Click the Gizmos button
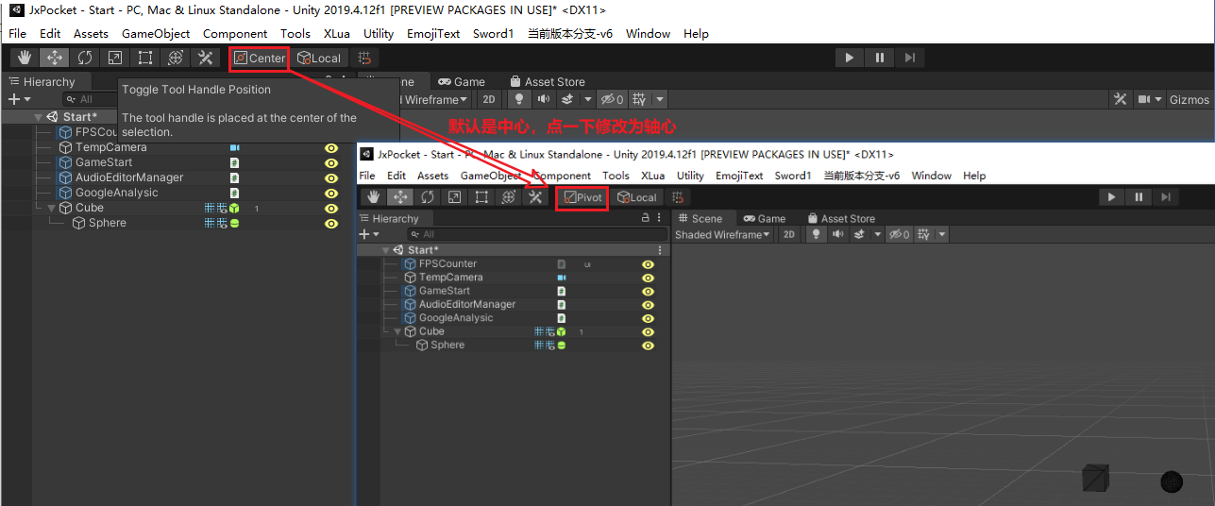The height and width of the screenshot is (506, 1215). click(1189, 99)
